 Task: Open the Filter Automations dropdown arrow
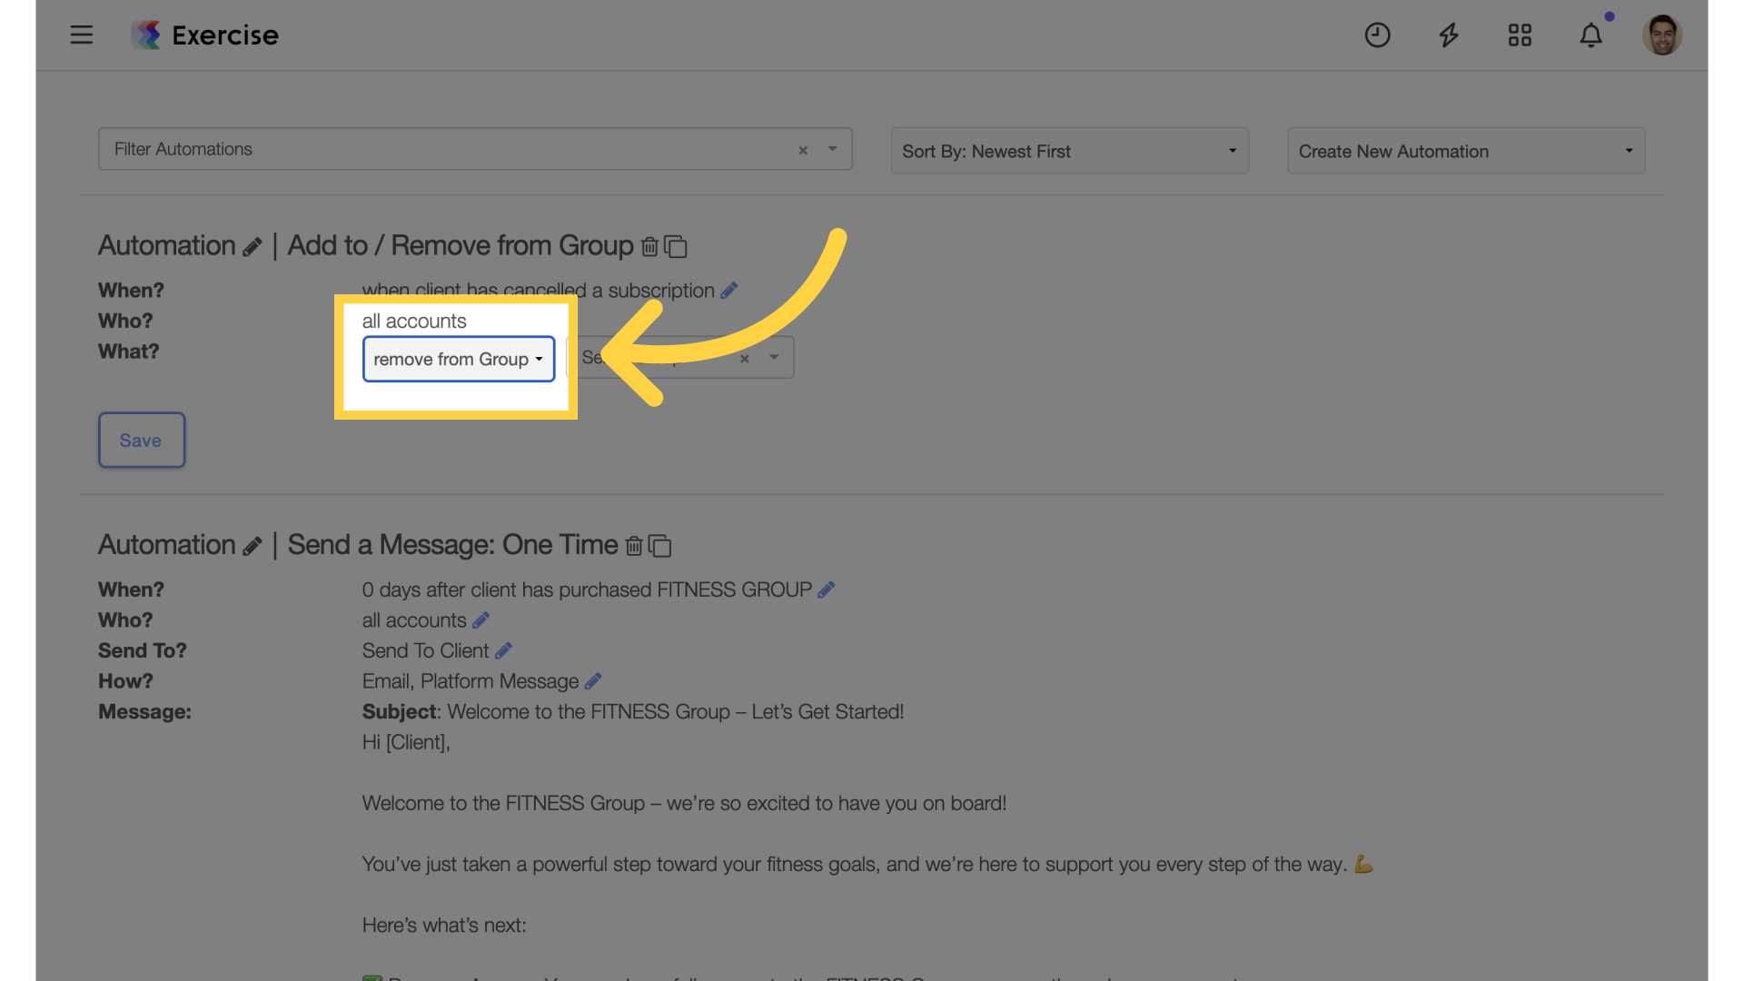[x=833, y=149]
